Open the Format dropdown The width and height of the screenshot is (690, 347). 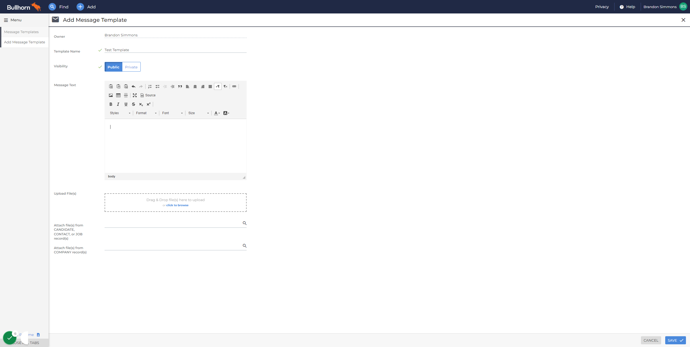(146, 113)
